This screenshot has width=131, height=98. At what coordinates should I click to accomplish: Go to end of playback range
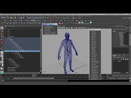(129, 76)
